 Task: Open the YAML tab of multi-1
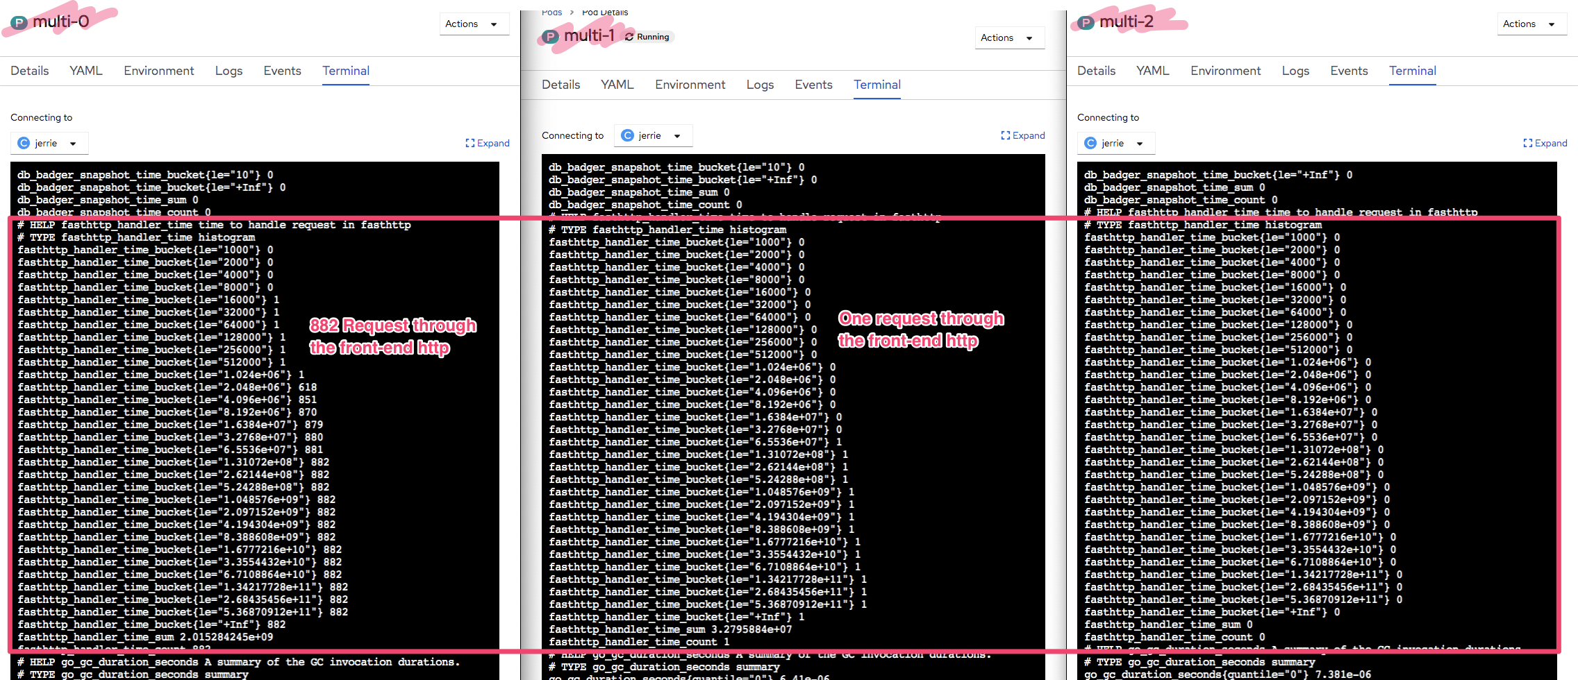617,84
